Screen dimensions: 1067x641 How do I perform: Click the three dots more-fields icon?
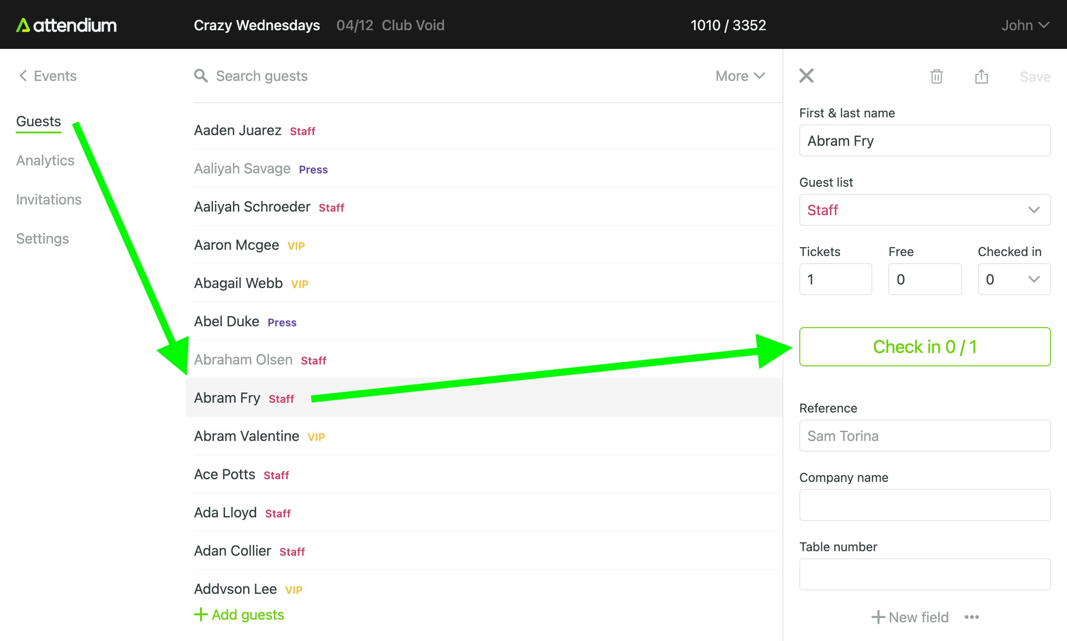(x=972, y=617)
